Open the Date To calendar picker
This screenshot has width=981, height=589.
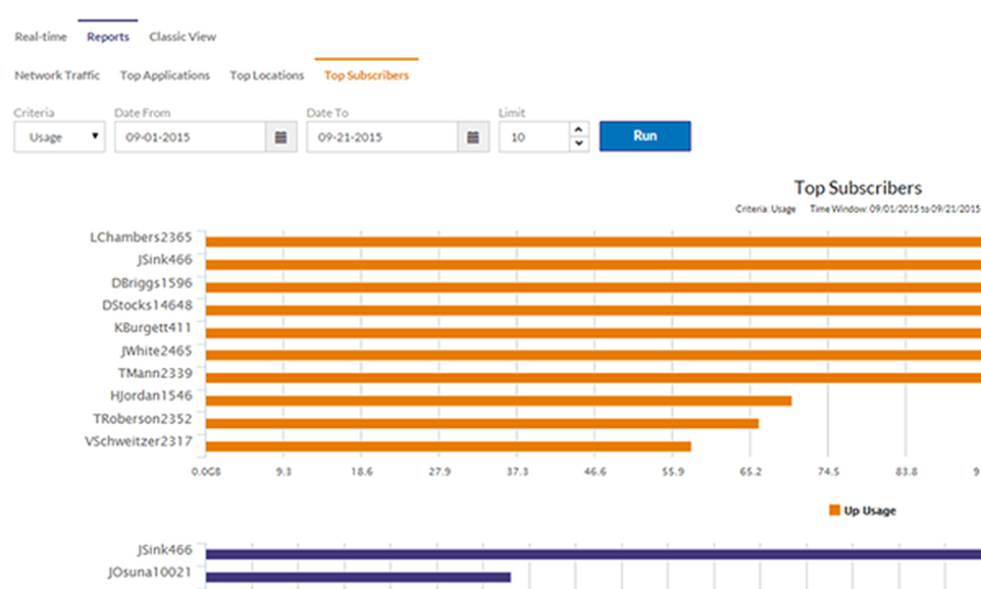(x=474, y=136)
